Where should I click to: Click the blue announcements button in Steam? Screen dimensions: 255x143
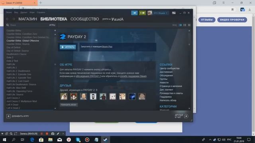134,13
